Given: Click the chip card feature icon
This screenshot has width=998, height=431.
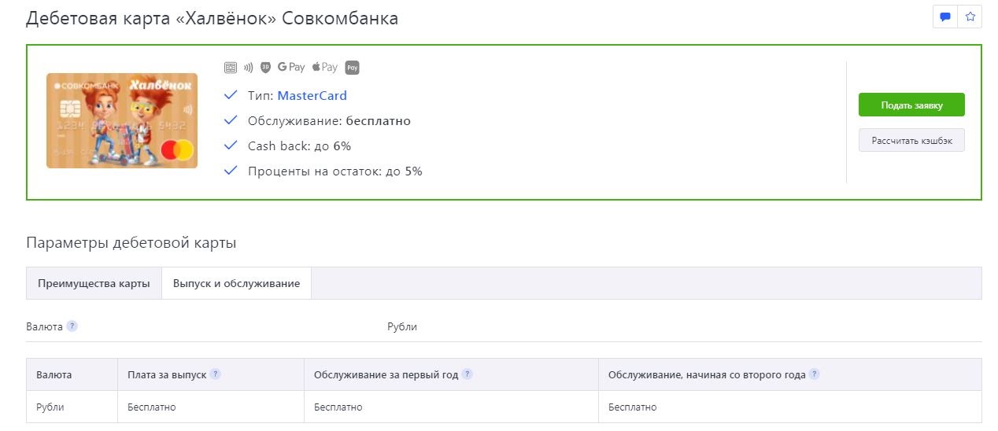Looking at the screenshot, I should tap(231, 68).
